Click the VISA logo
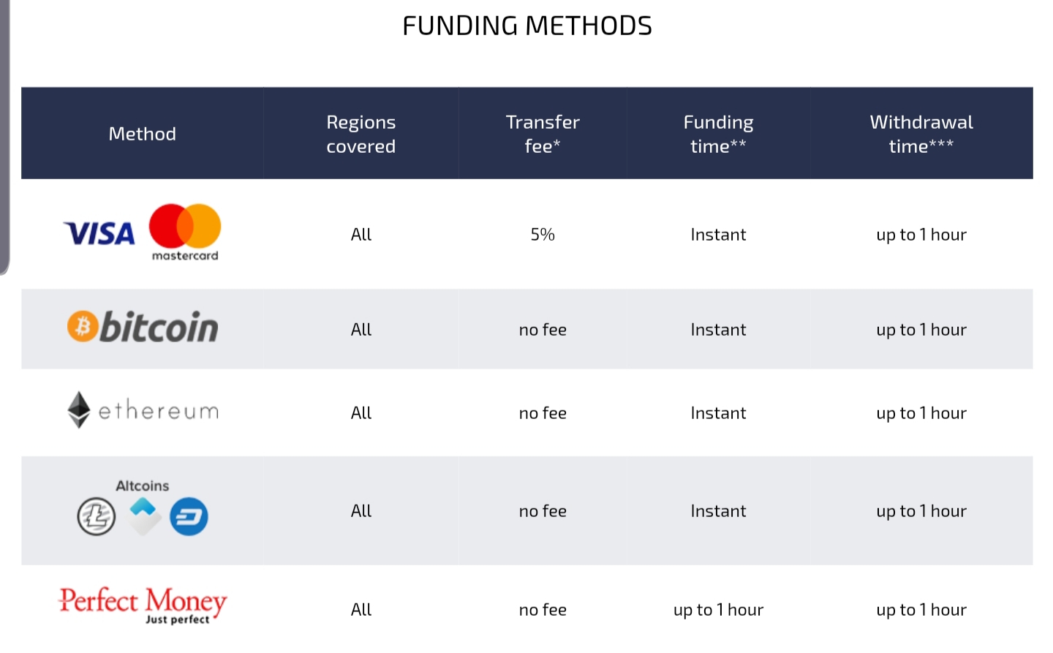Screen dimensions: 1053x653 pos(99,234)
